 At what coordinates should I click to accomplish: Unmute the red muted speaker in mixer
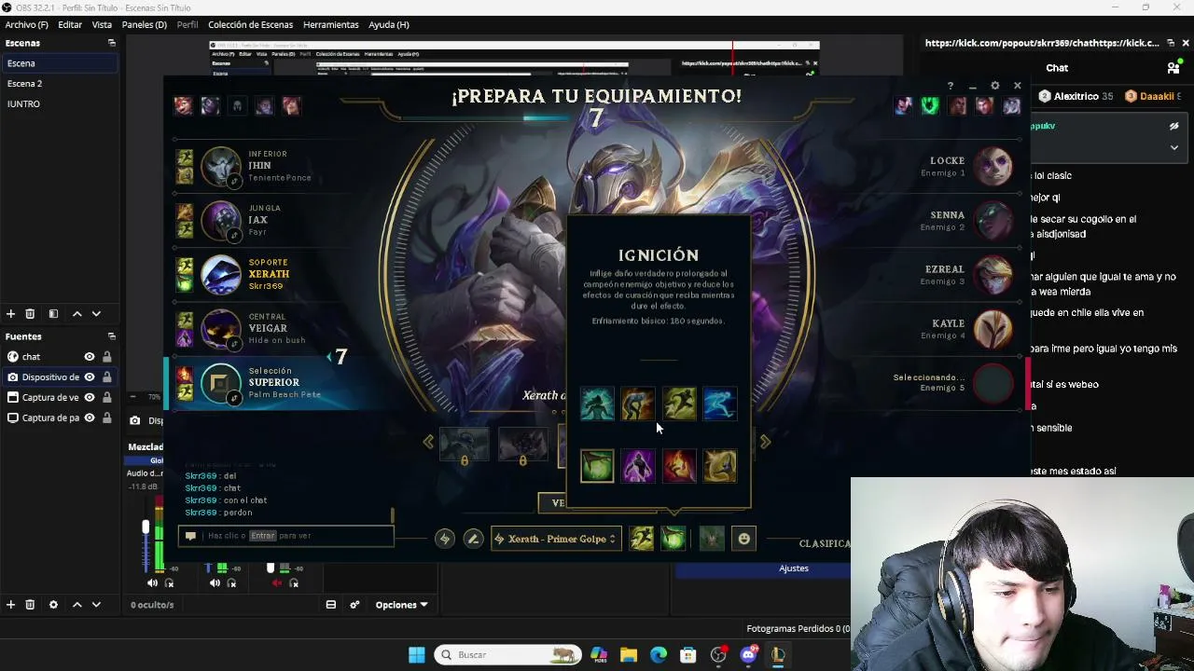pos(277,583)
